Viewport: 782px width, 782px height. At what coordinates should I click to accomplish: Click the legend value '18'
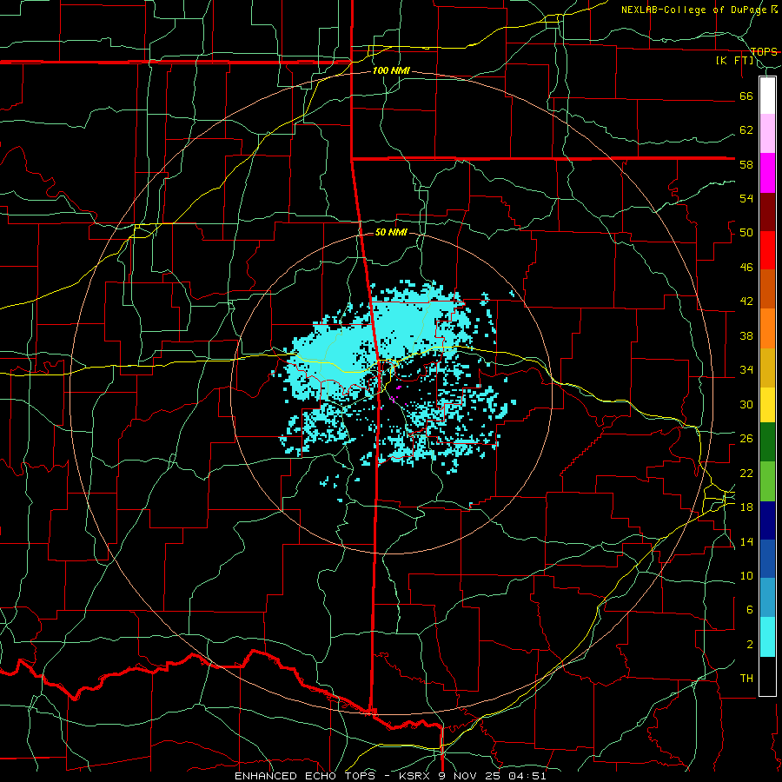click(x=746, y=507)
